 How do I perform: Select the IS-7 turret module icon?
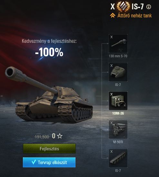[x=118, y=72]
